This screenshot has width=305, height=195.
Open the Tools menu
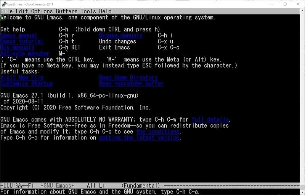pos(88,11)
